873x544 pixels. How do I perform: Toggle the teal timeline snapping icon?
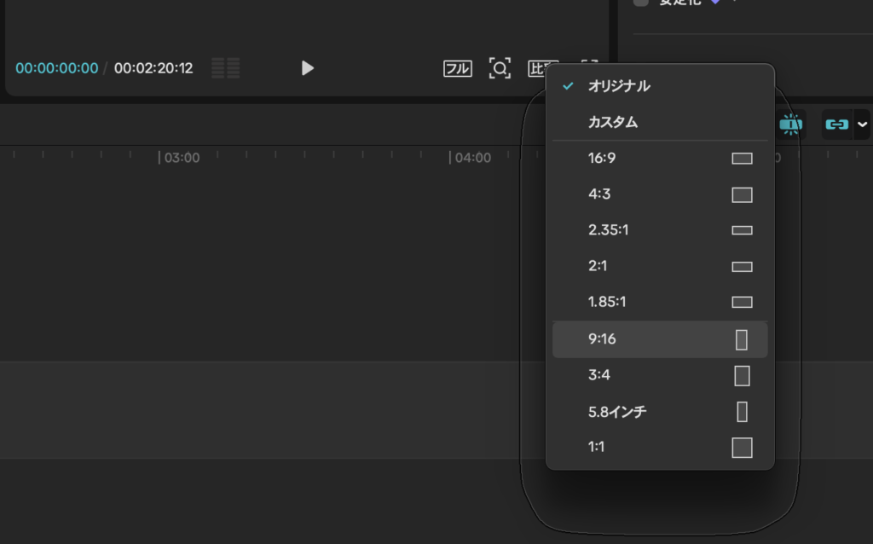click(x=791, y=124)
